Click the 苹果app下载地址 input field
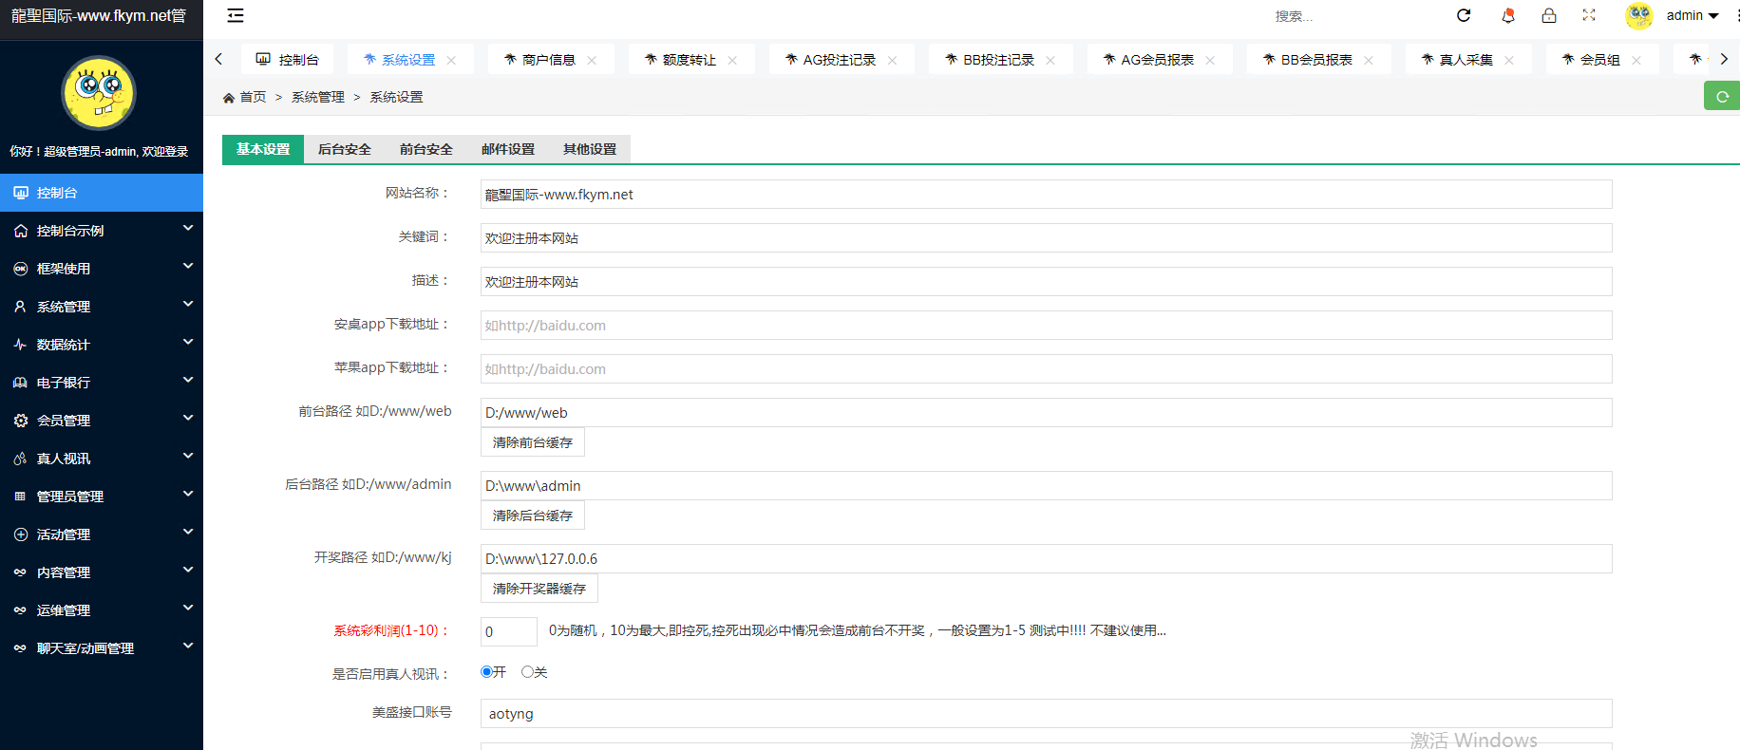Screen dimensions: 1740x750 [x=1047, y=369]
